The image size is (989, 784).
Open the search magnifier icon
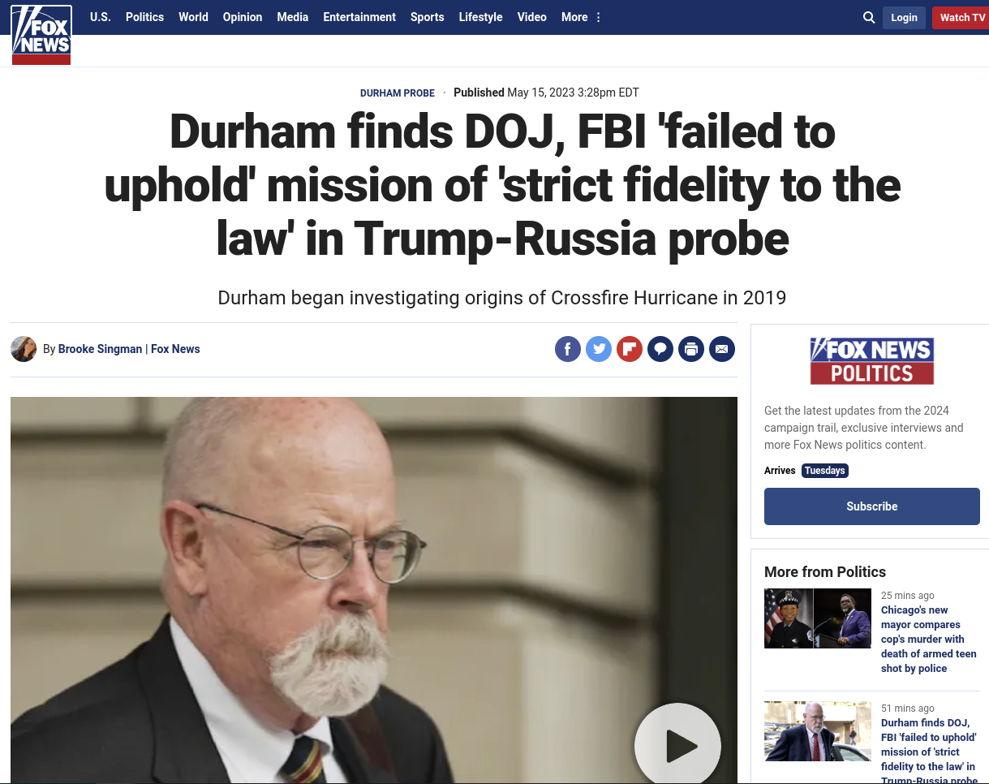pos(869,17)
